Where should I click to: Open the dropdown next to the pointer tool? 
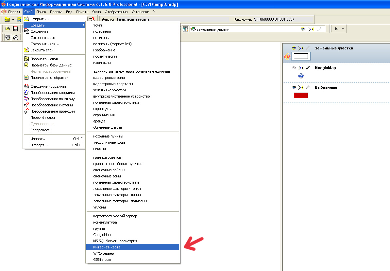pos(343,29)
